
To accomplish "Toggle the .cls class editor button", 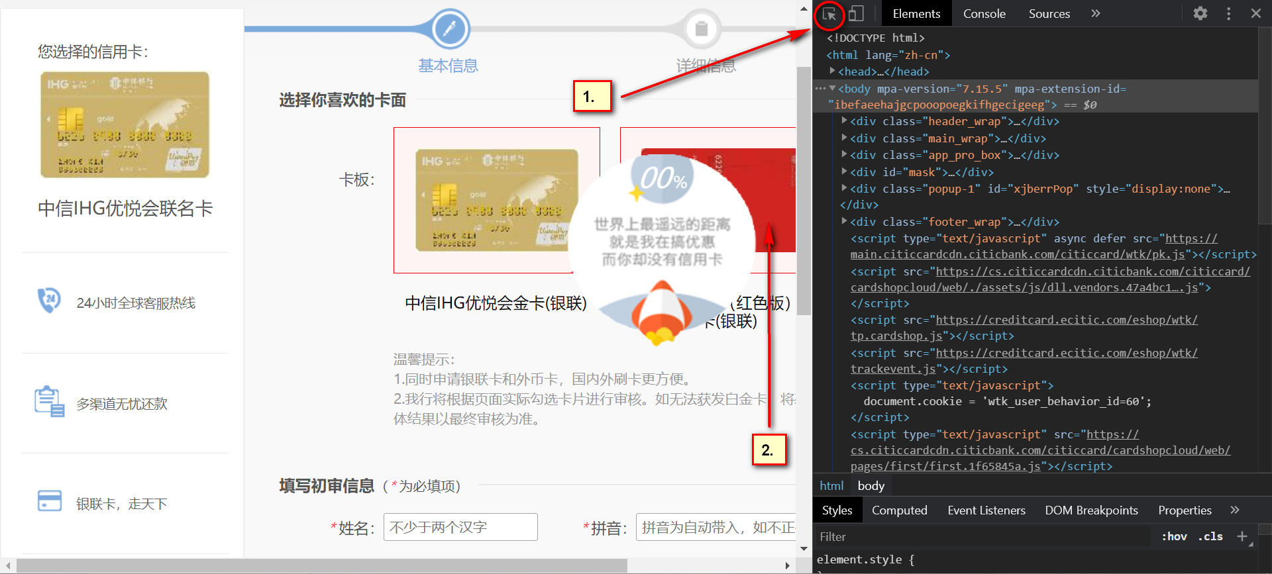I will 1210,537.
